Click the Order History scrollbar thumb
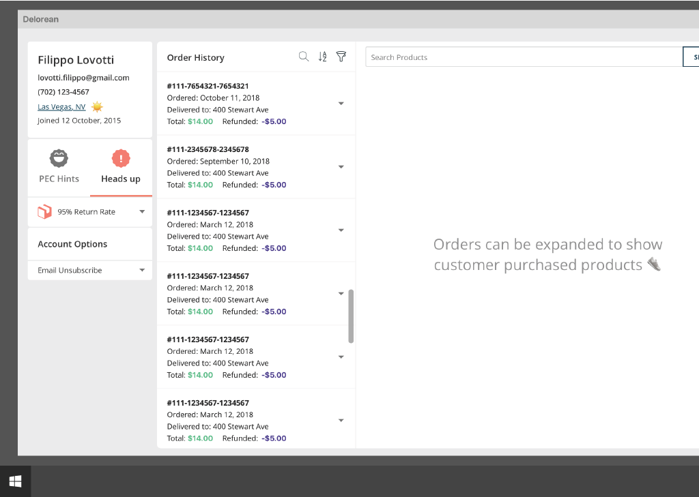Viewport: 699px width, 497px height. 351,316
